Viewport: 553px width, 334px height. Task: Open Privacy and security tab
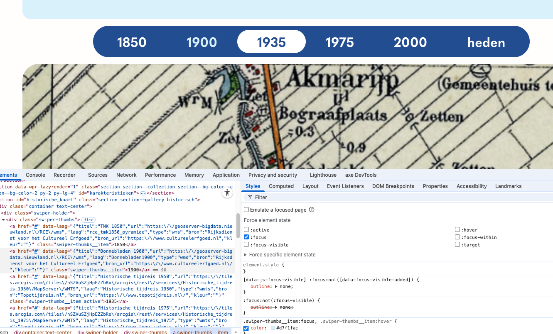[273, 175]
